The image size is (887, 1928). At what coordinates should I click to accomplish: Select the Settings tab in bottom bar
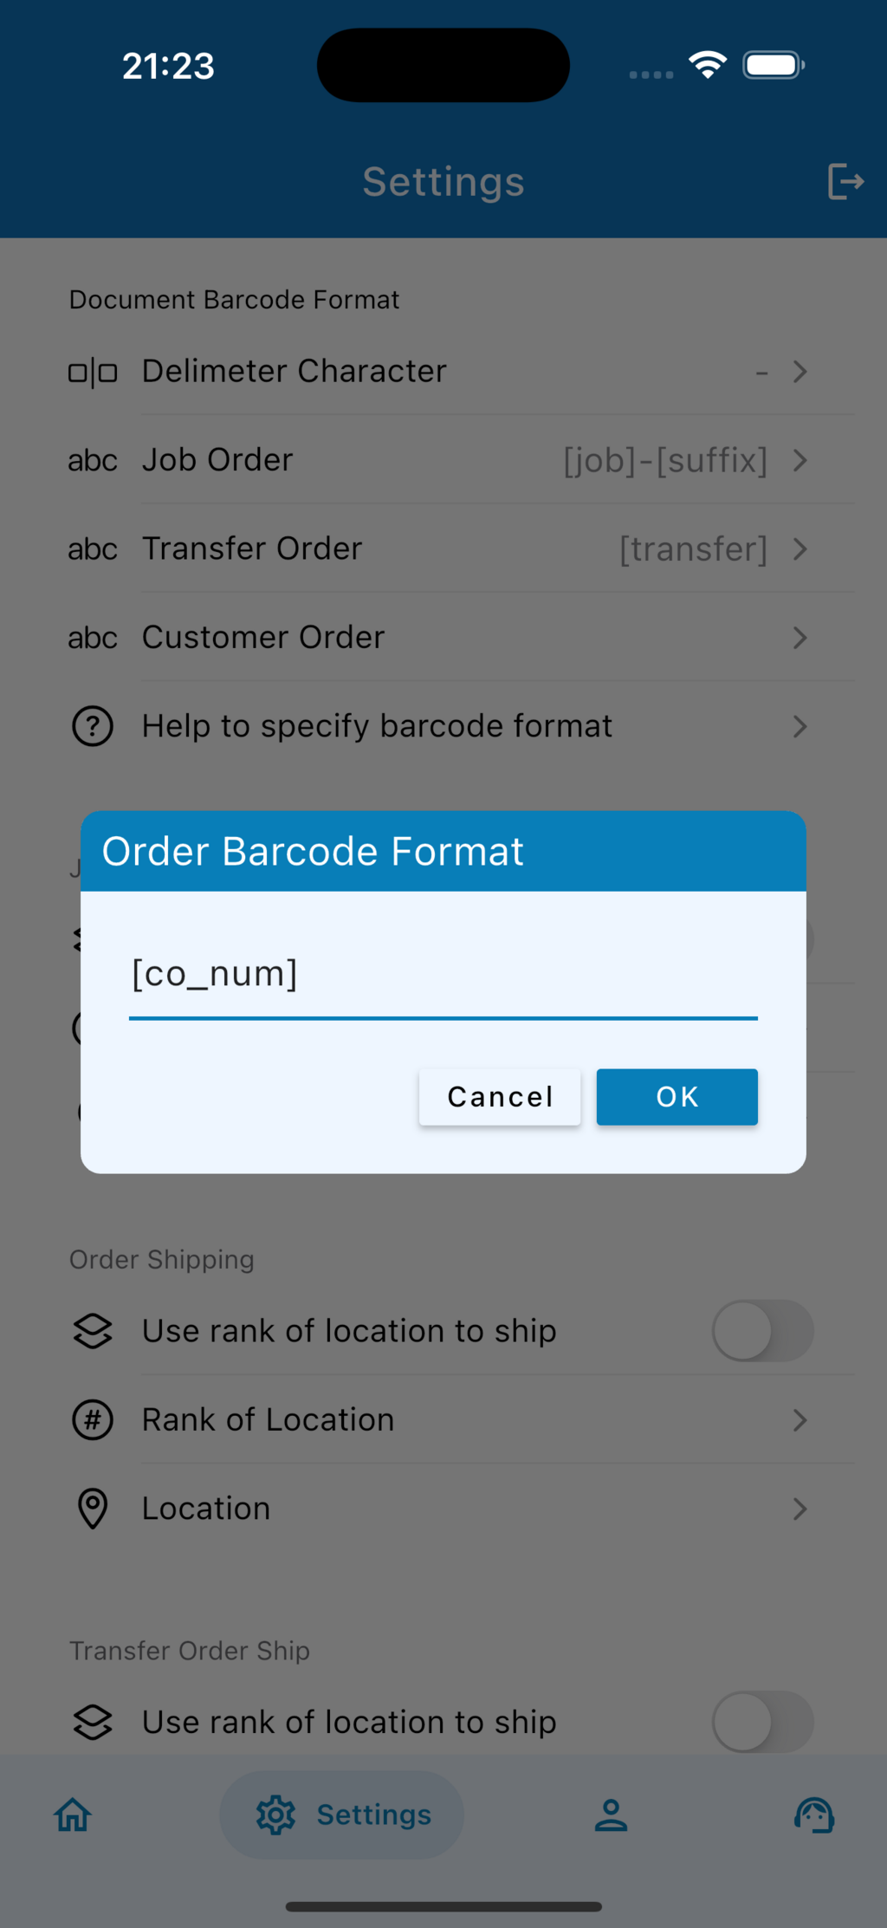pyautogui.click(x=343, y=1814)
